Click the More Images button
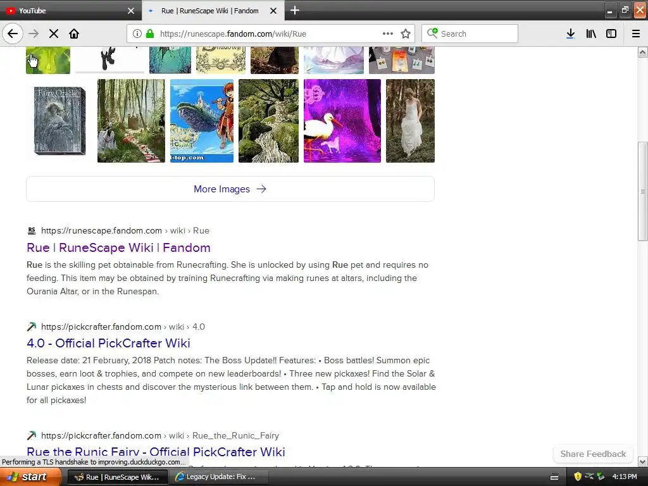This screenshot has width=648, height=486. (x=230, y=189)
